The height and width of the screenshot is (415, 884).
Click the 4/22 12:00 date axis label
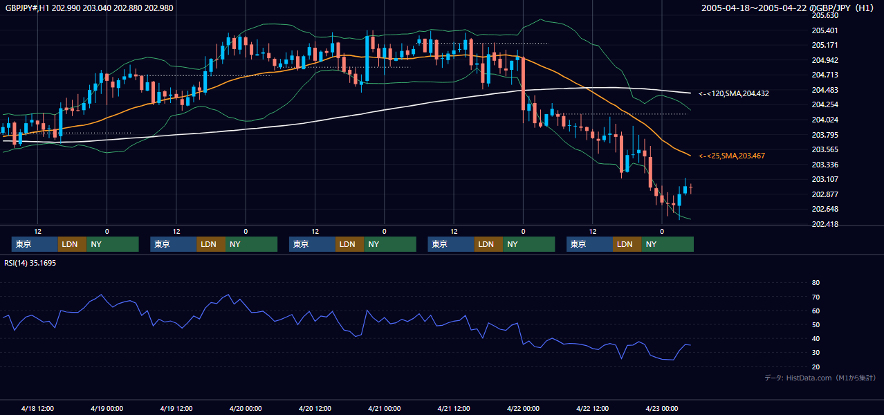click(592, 408)
